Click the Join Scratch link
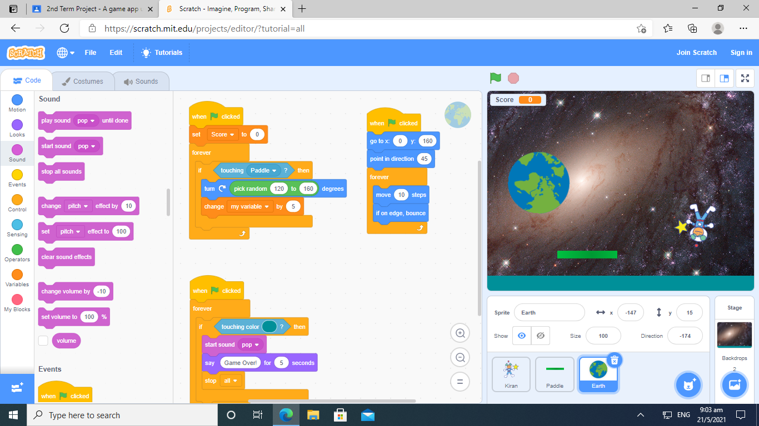Screen dimensions: 759x426 tap(696, 53)
